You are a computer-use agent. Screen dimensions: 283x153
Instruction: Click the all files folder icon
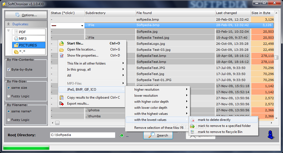[16, 52]
